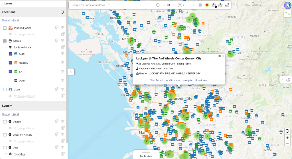Screen dimensions: 292x159
Task: Open the ring count dropdown arrow
Action: 194,5
